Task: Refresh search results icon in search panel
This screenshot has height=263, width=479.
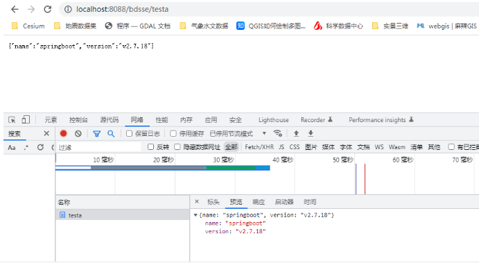Action: click(40, 147)
